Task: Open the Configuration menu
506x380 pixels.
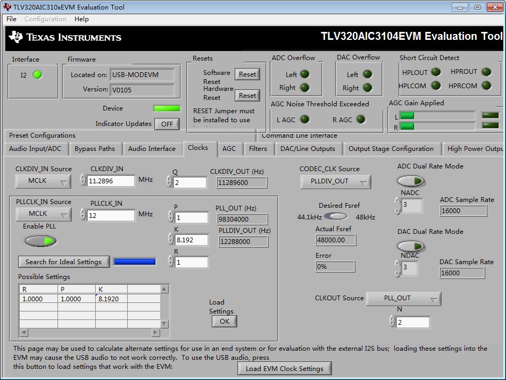Action: coord(46,19)
